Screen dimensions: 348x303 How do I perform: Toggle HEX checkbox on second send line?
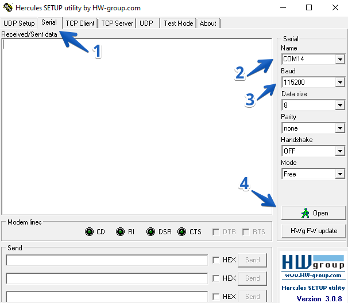(x=216, y=278)
